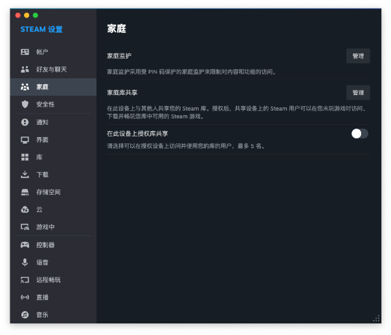
Task: Click the storage drive icon
Action: [x=25, y=192]
